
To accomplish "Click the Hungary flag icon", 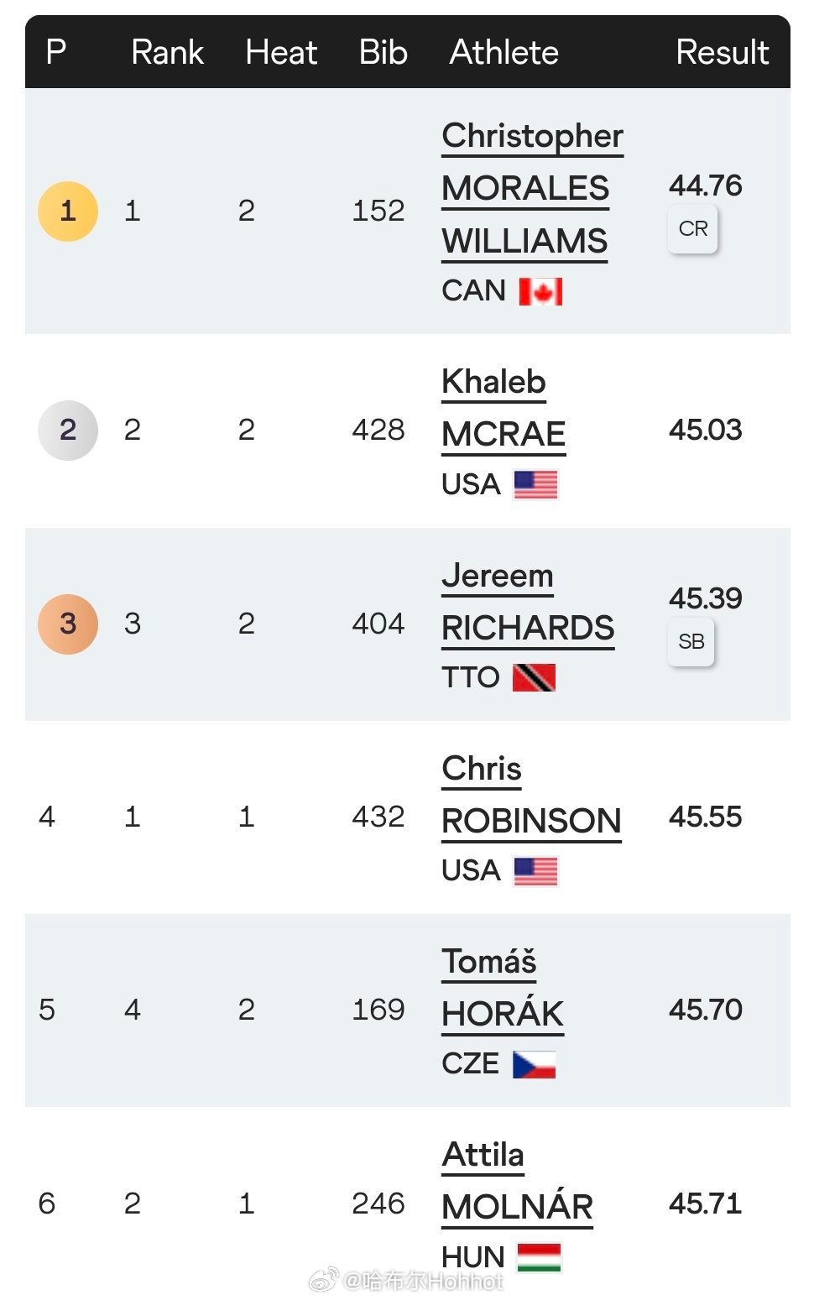I will pos(539,1257).
